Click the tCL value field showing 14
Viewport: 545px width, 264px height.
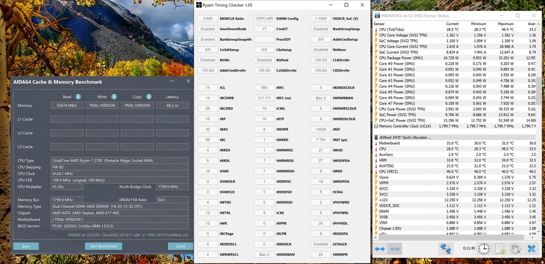click(208, 88)
